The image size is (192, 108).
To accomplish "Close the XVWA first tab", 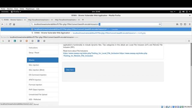I will click(x=25, y=20).
